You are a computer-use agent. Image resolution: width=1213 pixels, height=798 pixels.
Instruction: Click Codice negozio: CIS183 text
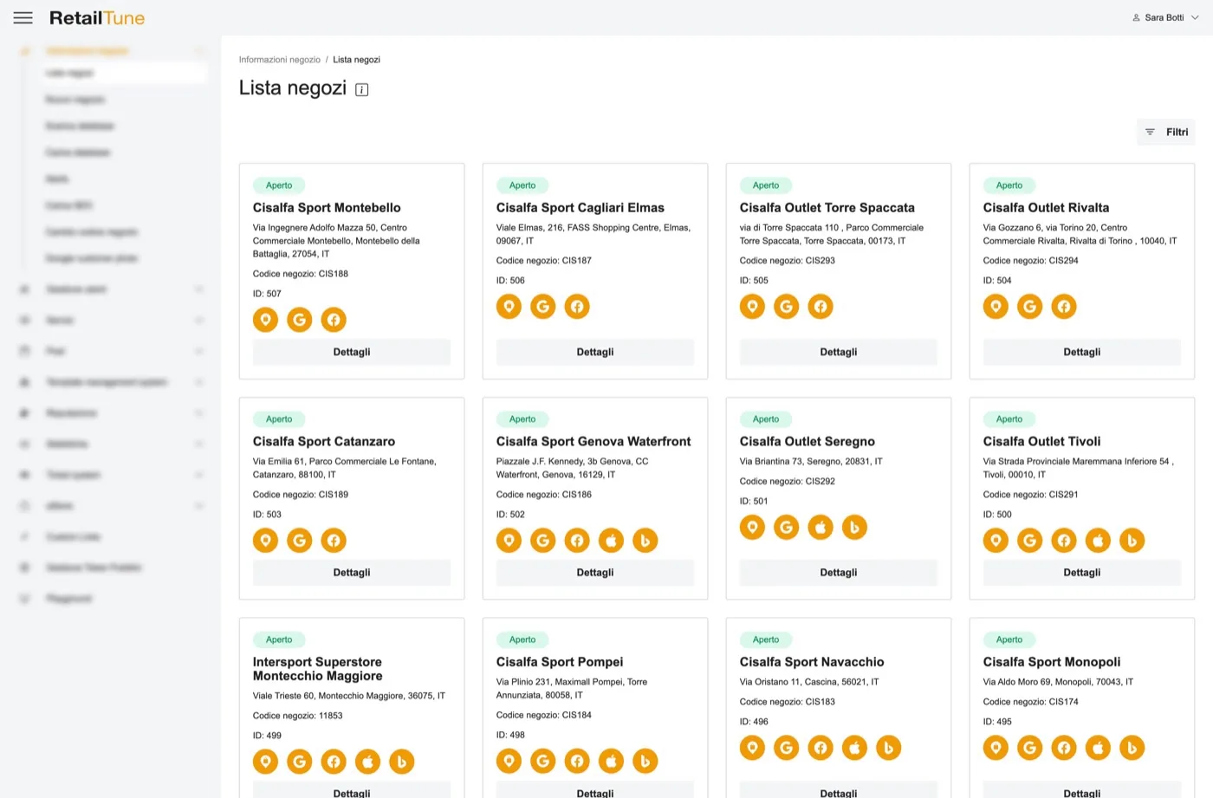click(x=788, y=702)
